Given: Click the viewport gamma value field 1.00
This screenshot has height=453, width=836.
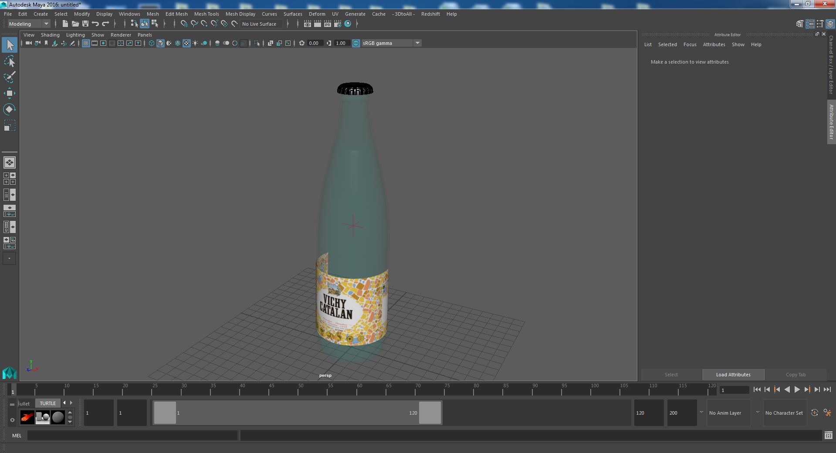Looking at the screenshot, I should click(342, 43).
